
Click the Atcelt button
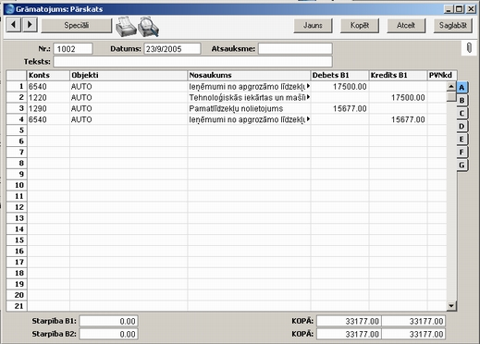pyautogui.click(x=406, y=25)
